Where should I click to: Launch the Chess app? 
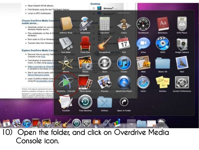coord(124,24)
